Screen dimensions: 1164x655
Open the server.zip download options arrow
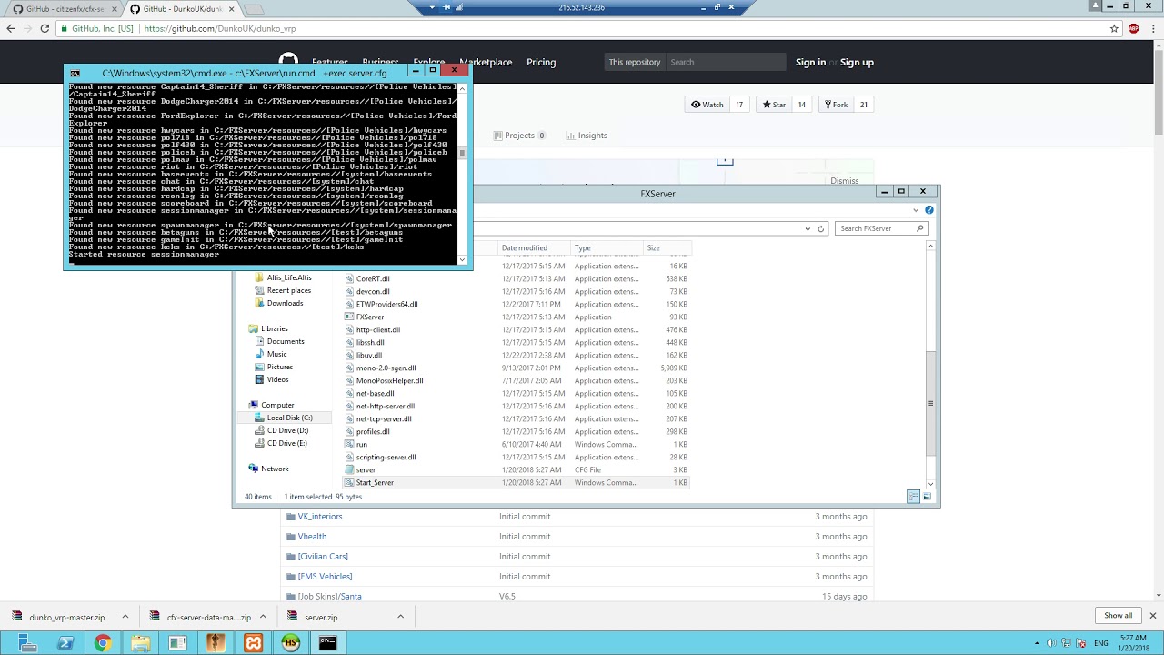[400, 617]
